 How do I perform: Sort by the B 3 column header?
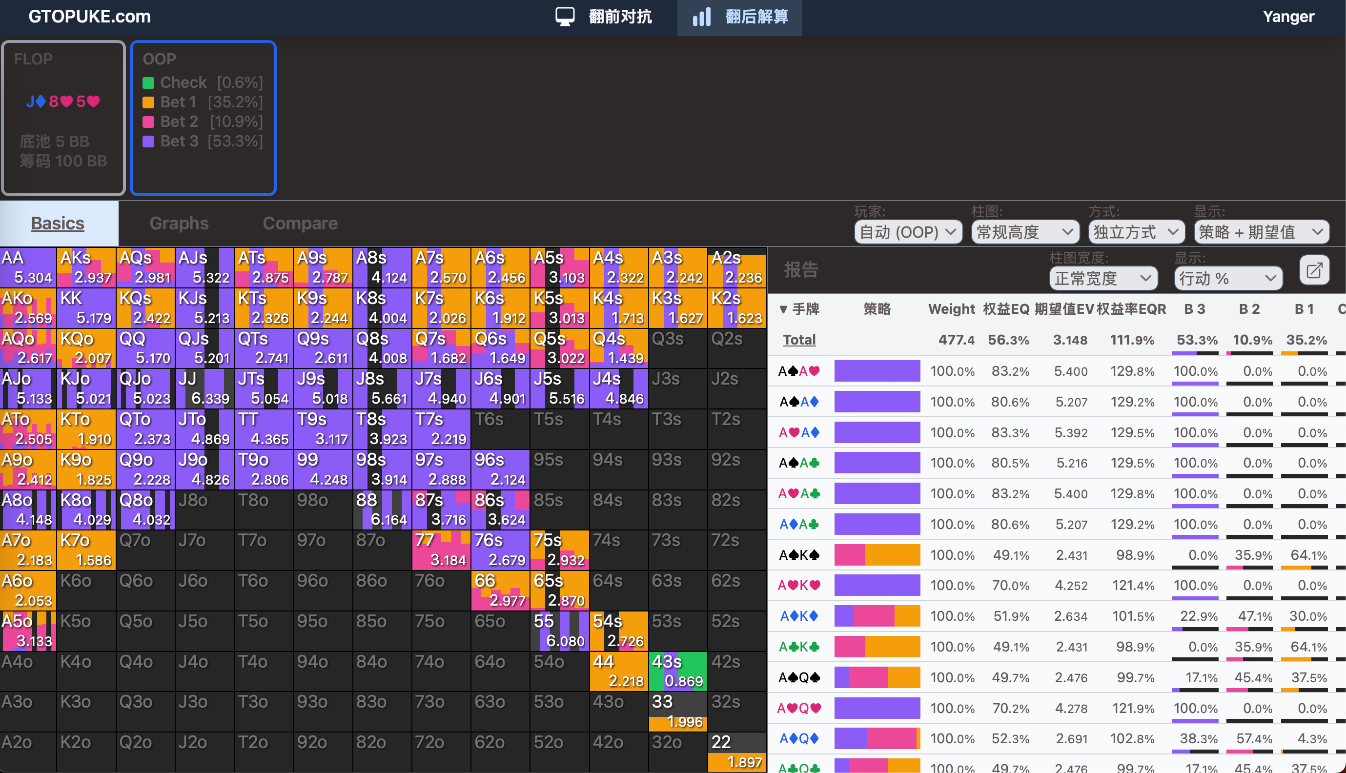point(1195,309)
